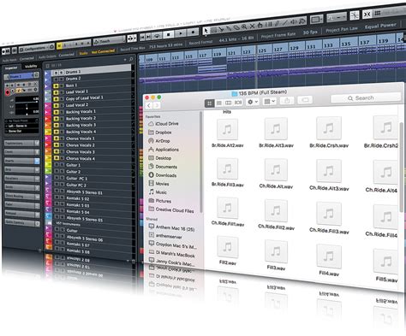This screenshot has height=336, width=406.
Task: Toggle the yellow M mute-all state button
Action: pyautogui.click(x=59, y=45)
